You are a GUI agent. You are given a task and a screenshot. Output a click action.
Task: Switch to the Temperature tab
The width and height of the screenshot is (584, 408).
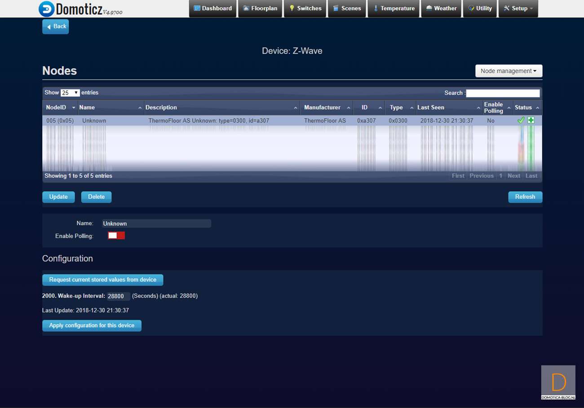pyautogui.click(x=394, y=9)
